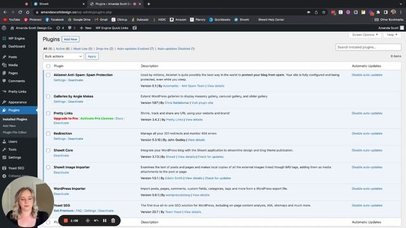The width and height of the screenshot is (406, 228).
Task: Click the browser back arrow
Action: pyautogui.click(x=5, y=12)
